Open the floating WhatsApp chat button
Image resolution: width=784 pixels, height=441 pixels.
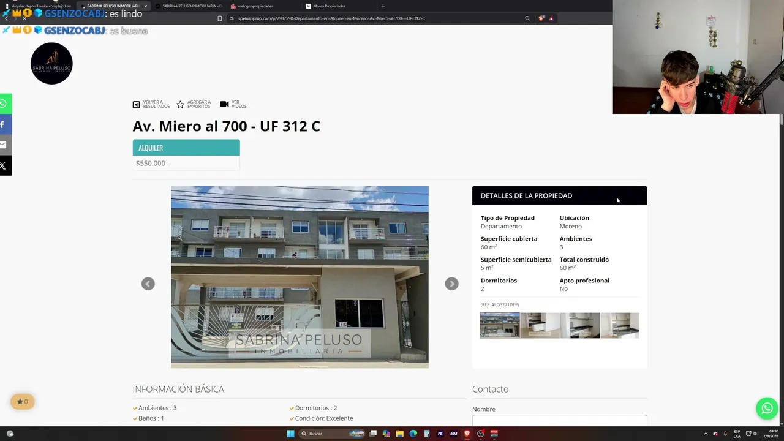pos(767,409)
